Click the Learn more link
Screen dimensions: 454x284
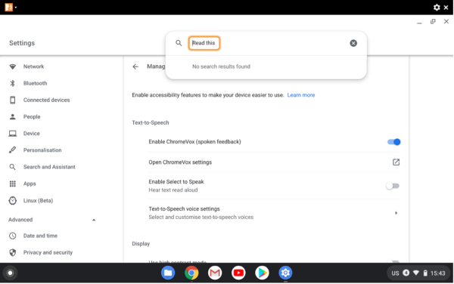[x=301, y=95]
